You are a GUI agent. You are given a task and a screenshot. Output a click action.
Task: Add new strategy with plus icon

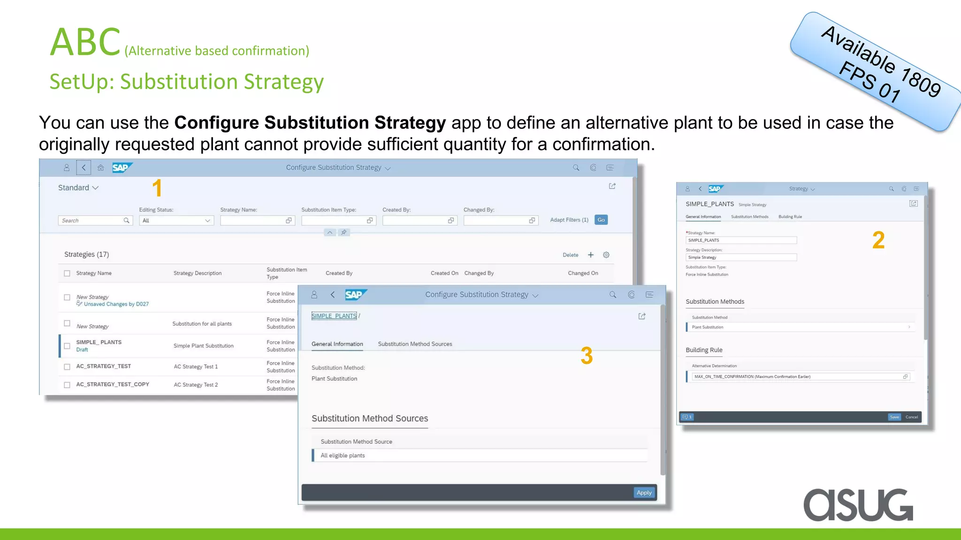point(591,255)
